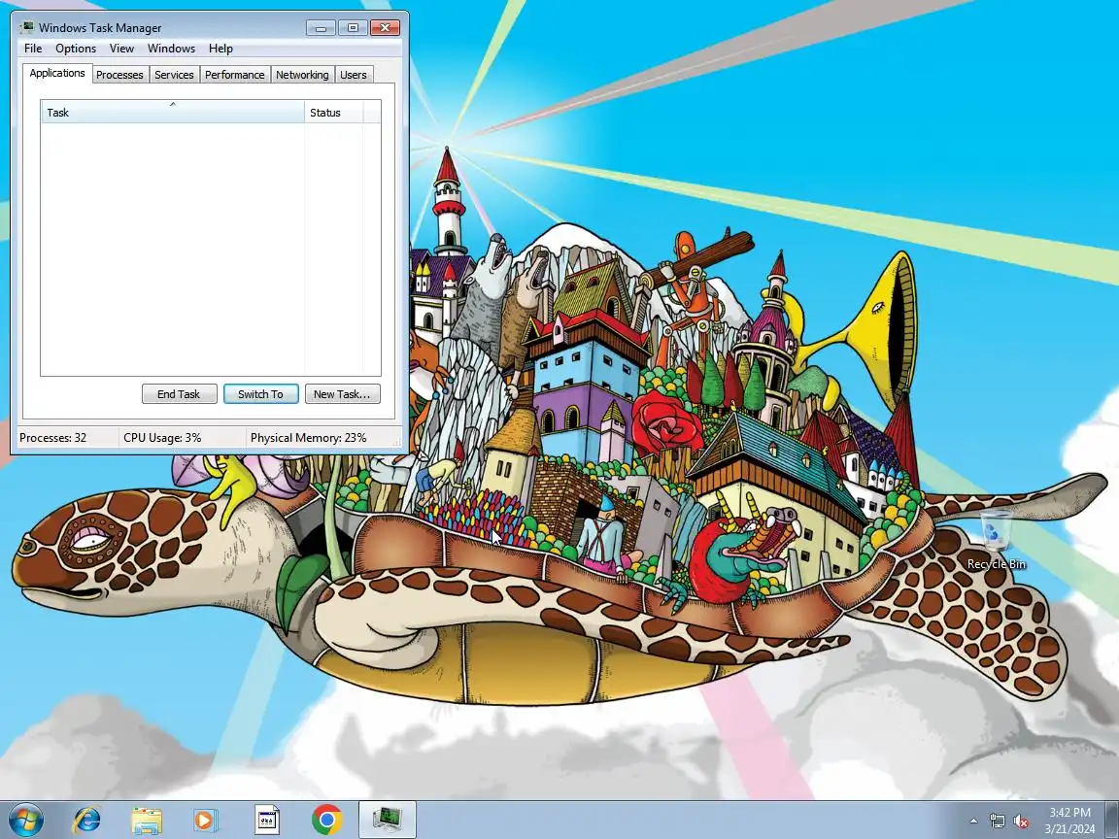Sort by the Task column header
Viewport: 1119px width, 839px height.
(x=173, y=112)
